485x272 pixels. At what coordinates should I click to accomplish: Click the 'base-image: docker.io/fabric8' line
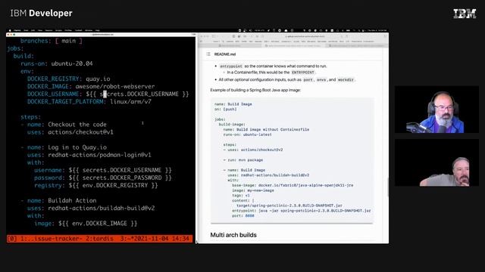(x=293, y=185)
